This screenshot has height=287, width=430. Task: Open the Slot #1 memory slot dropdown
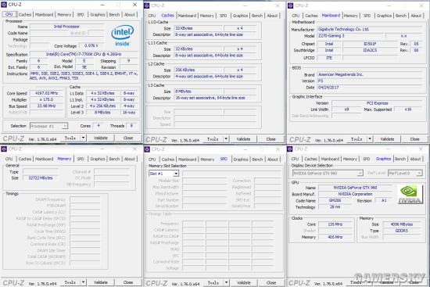pyautogui.click(x=176, y=174)
